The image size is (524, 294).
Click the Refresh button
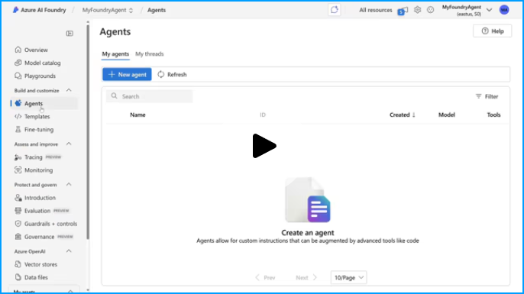coord(172,75)
